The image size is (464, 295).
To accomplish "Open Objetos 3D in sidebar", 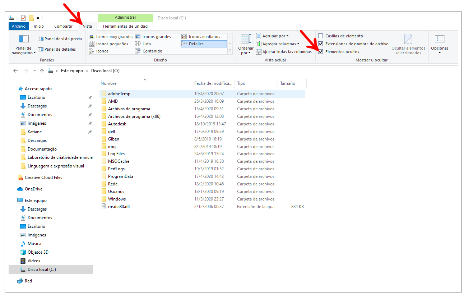I will pos(38,252).
